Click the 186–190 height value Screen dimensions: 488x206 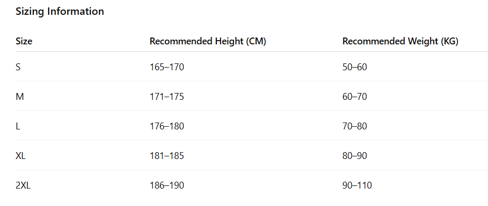[x=167, y=185]
